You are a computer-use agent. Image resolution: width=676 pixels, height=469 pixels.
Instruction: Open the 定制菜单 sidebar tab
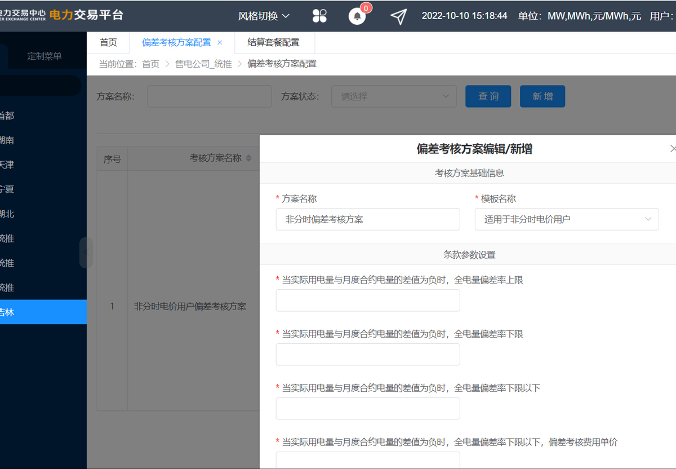(45, 56)
